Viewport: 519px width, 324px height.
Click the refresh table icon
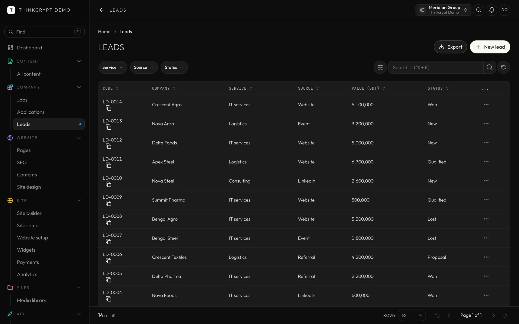[503, 67]
